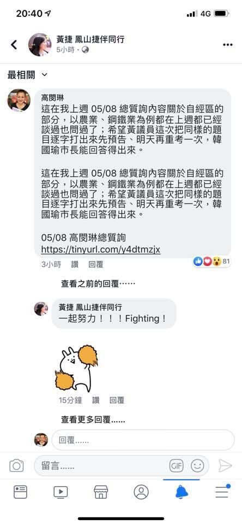Image resolution: width=242 pixels, height=525 pixels.
Task: Open the three-dot post options menu
Action: pyautogui.click(x=228, y=45)
